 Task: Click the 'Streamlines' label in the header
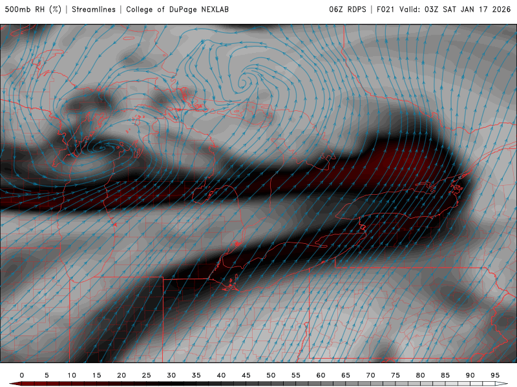pyautogui.click(x=94, y=10)
